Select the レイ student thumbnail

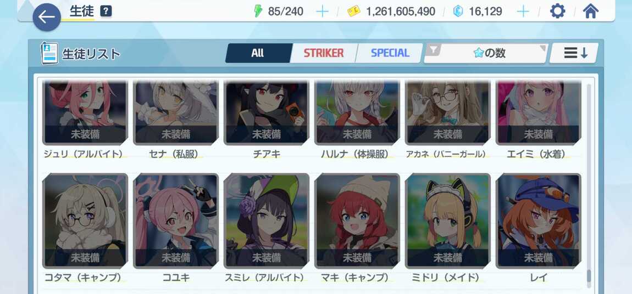539,221
